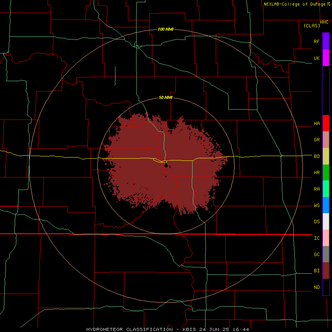The width and height of the screenshot is (332, 332).
Task: Click the HR green legend swatch
Action: [326, 173]
